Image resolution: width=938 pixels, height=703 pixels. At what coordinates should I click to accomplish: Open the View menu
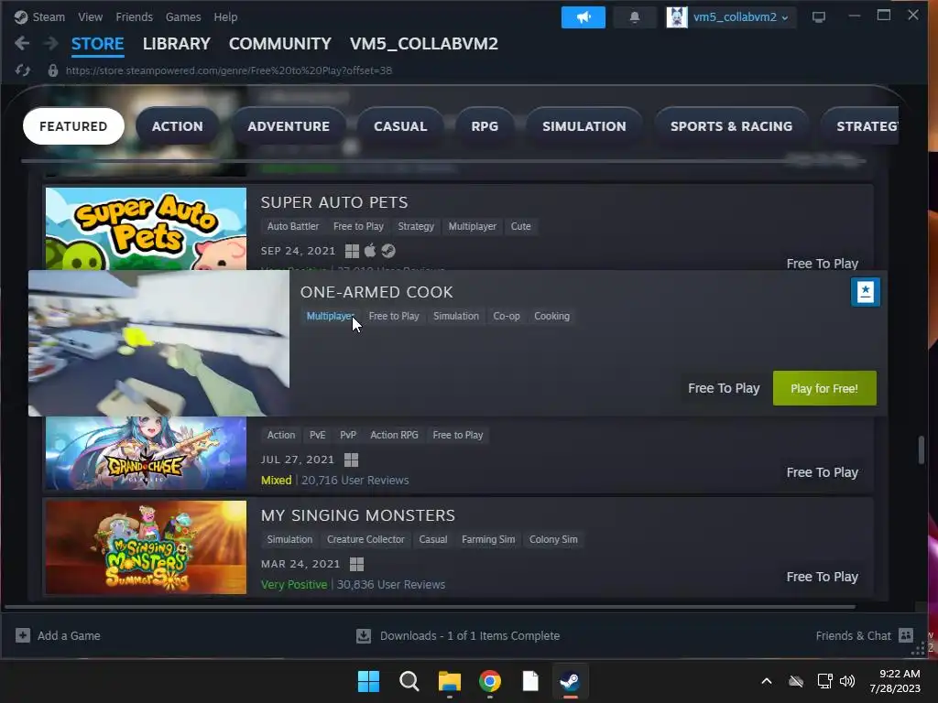[91, 16]
